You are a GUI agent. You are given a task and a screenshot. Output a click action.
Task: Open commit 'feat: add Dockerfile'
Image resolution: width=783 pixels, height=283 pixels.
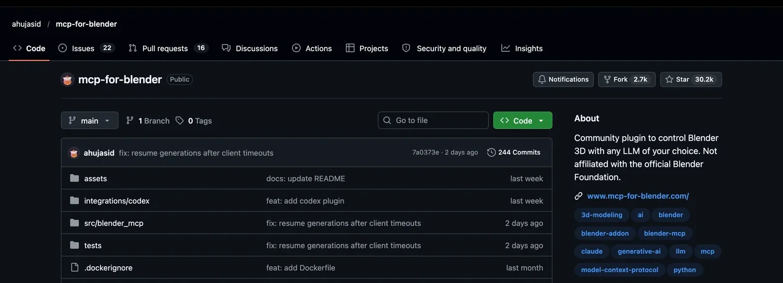tap(301, 268)
